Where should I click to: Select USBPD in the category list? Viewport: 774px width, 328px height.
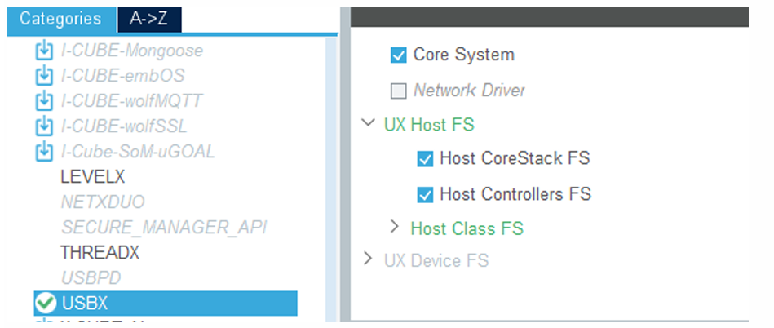(x=91, y=278)
